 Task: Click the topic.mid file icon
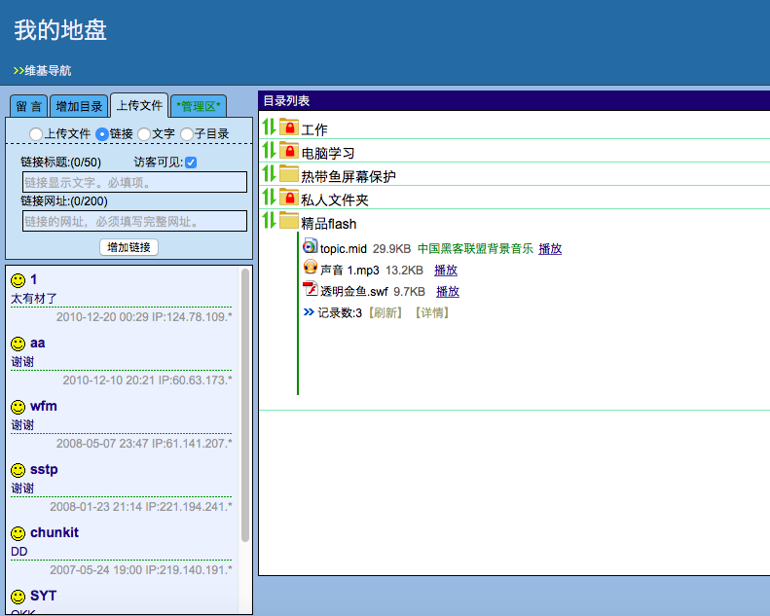click(311, 246)
